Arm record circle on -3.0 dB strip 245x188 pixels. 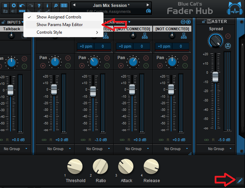82,66
